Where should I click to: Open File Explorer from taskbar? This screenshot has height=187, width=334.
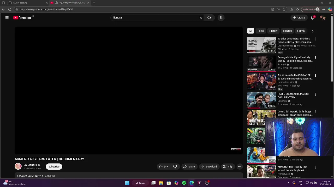[161, 183]
